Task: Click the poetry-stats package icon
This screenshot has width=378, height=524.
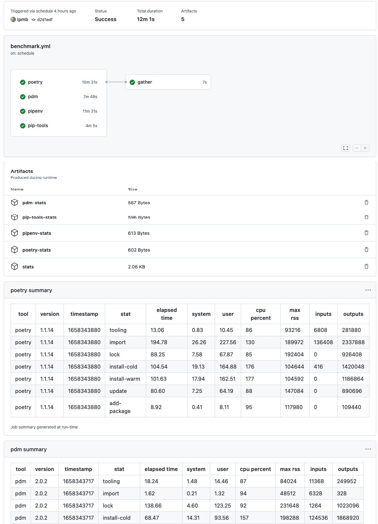Action: tap(15, 250)
